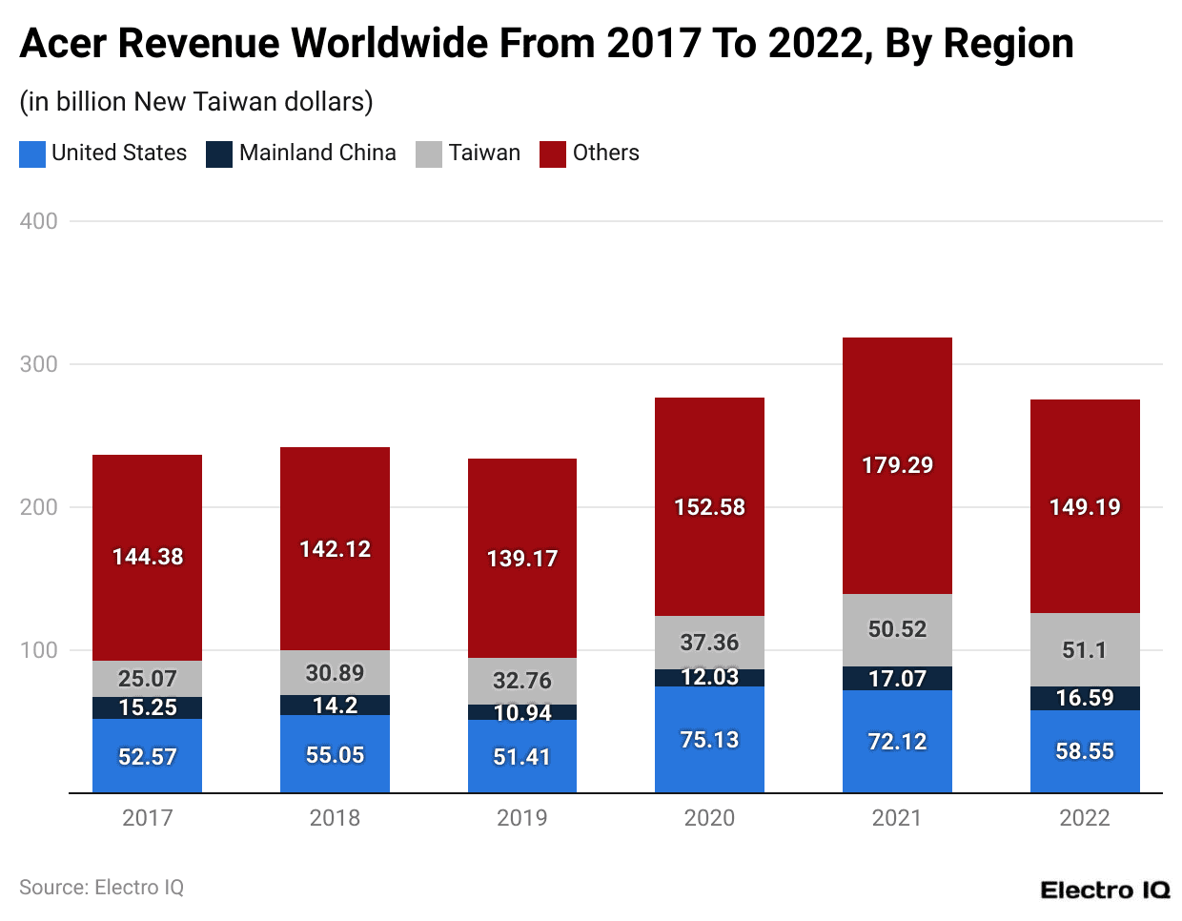The image size is (1182, 921).
Task: Select the 2022 x-axis label
Action: point(1085,818)
